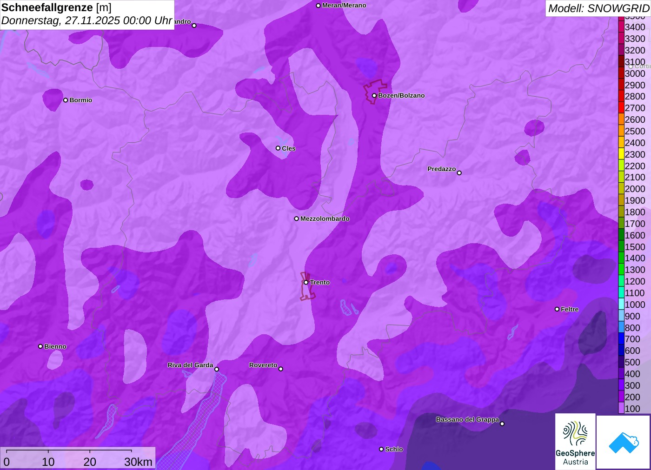The height and width of the screenshot is (470, 651).
Task: Click the date Donnerstag, 27.11.2025 00:00 Uhr
Action: pos(87,21)
